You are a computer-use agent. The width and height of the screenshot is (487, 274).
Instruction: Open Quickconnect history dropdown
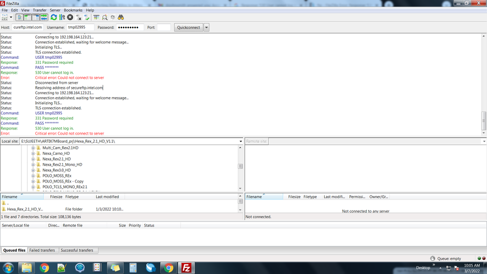[x=206, y=27]
